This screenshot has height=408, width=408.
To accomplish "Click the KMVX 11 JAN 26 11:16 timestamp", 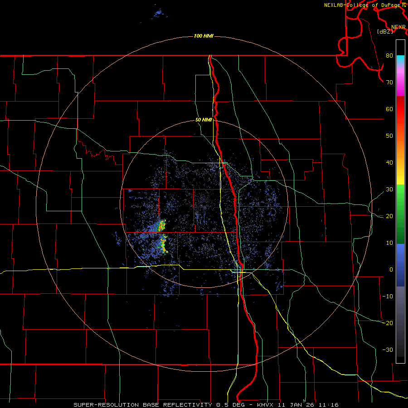I will (x=298, y=405).
